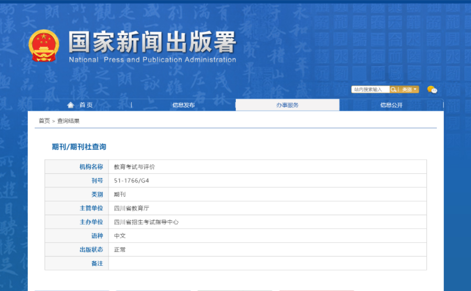Image resolution: width=471 pixels, height=291 pixels.
Task: Click the 语种 row label
Action: click(x=97, y=236)
